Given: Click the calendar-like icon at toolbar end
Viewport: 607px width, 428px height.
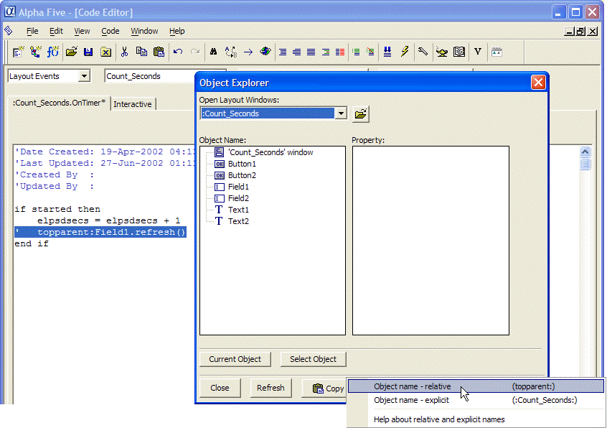Looking at the screenshot, I should pos(497,52).
